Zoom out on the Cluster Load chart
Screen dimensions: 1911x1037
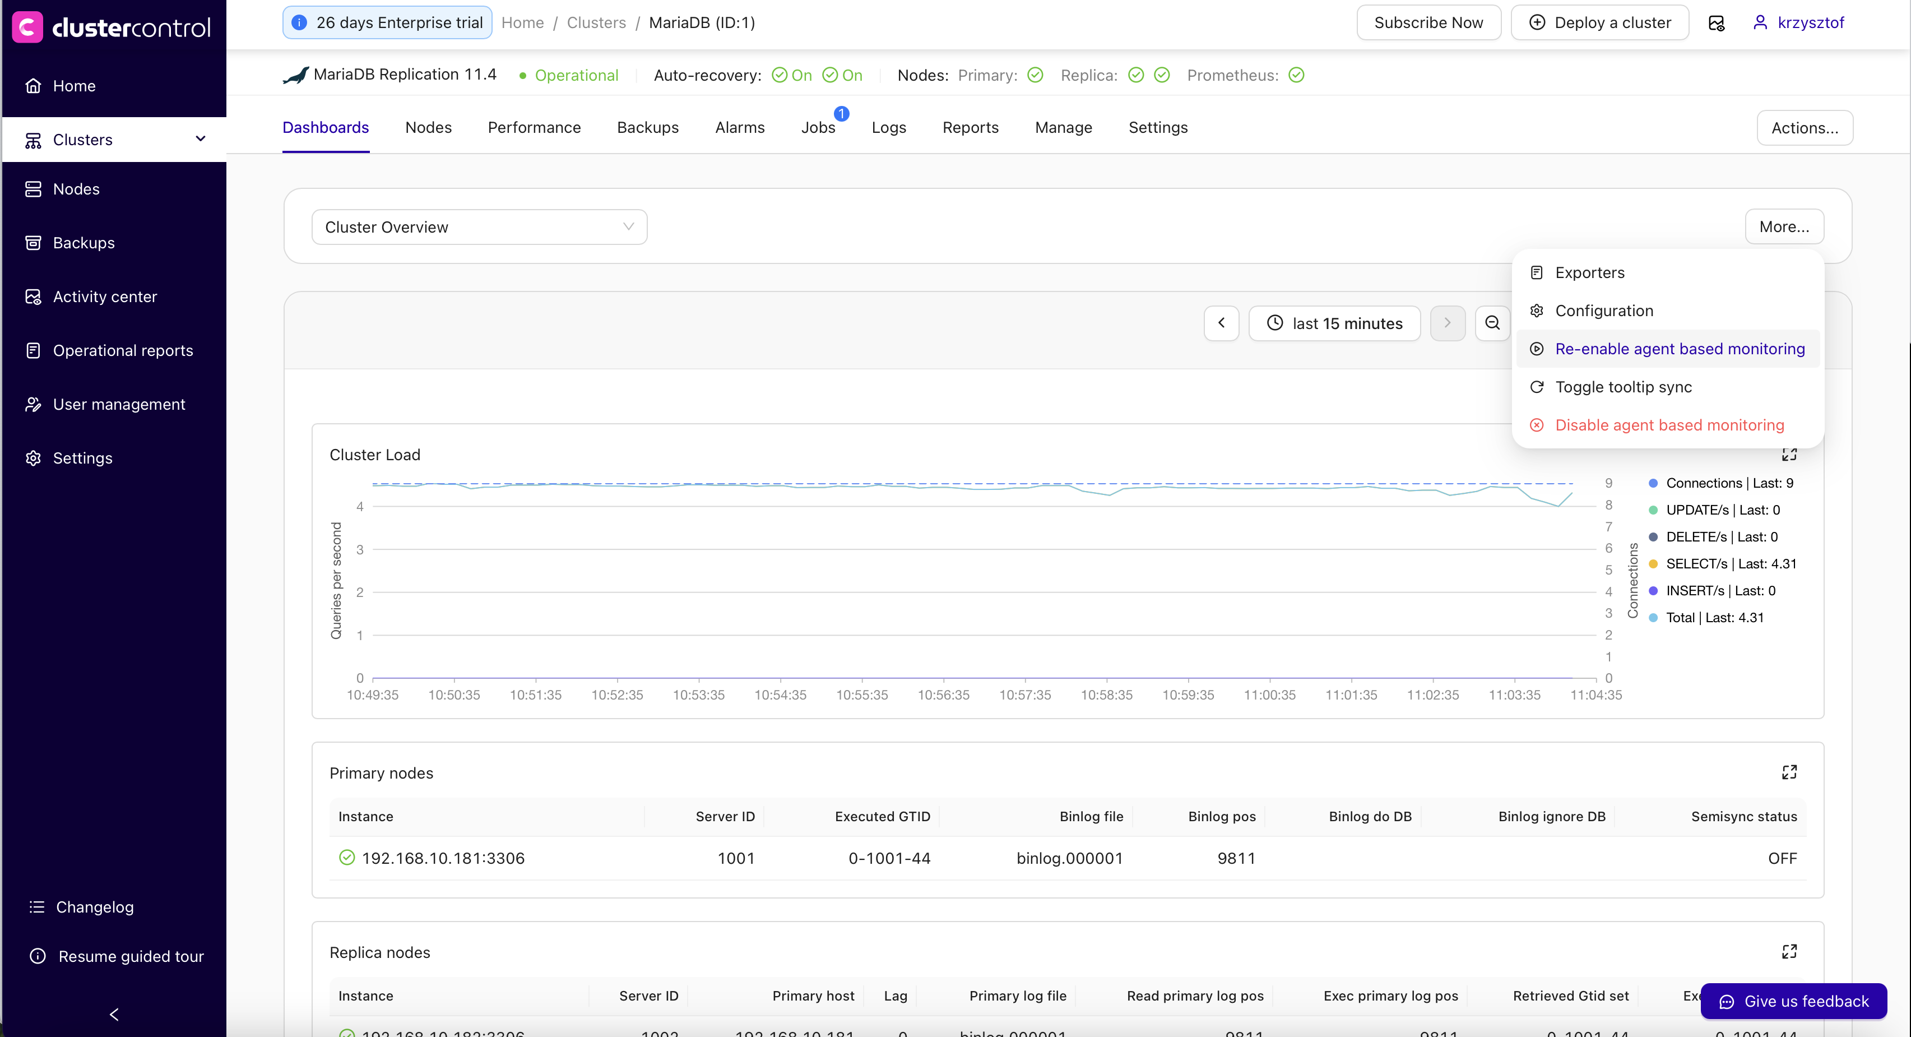[1492, 323]
